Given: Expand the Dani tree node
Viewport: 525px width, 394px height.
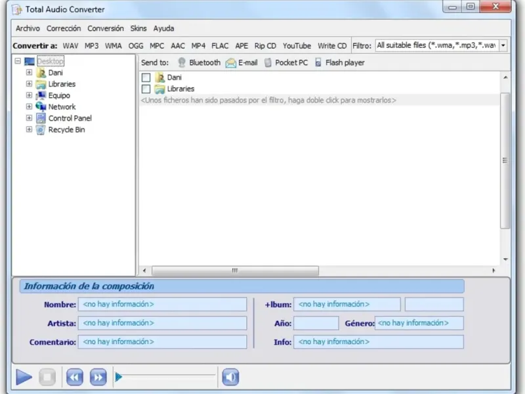Looking at the screenshot, I should click(29, 72).
